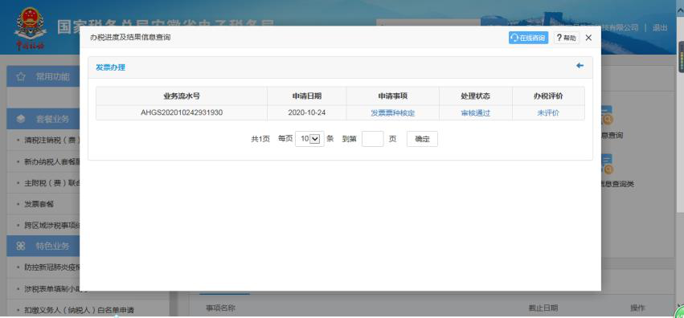Open 防控新冠肺炎疫情 sidebar item
Viewport: 684px width, 318px height.
pos(52,267)
